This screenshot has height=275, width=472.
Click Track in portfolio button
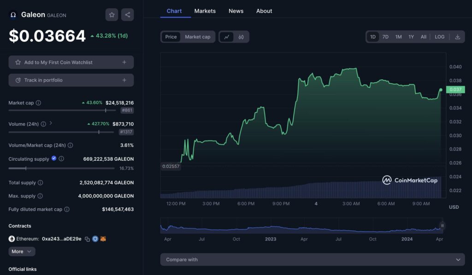coord(71,80)
